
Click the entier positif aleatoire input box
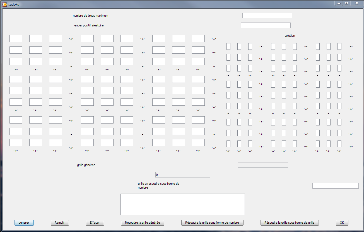point(265,25)
